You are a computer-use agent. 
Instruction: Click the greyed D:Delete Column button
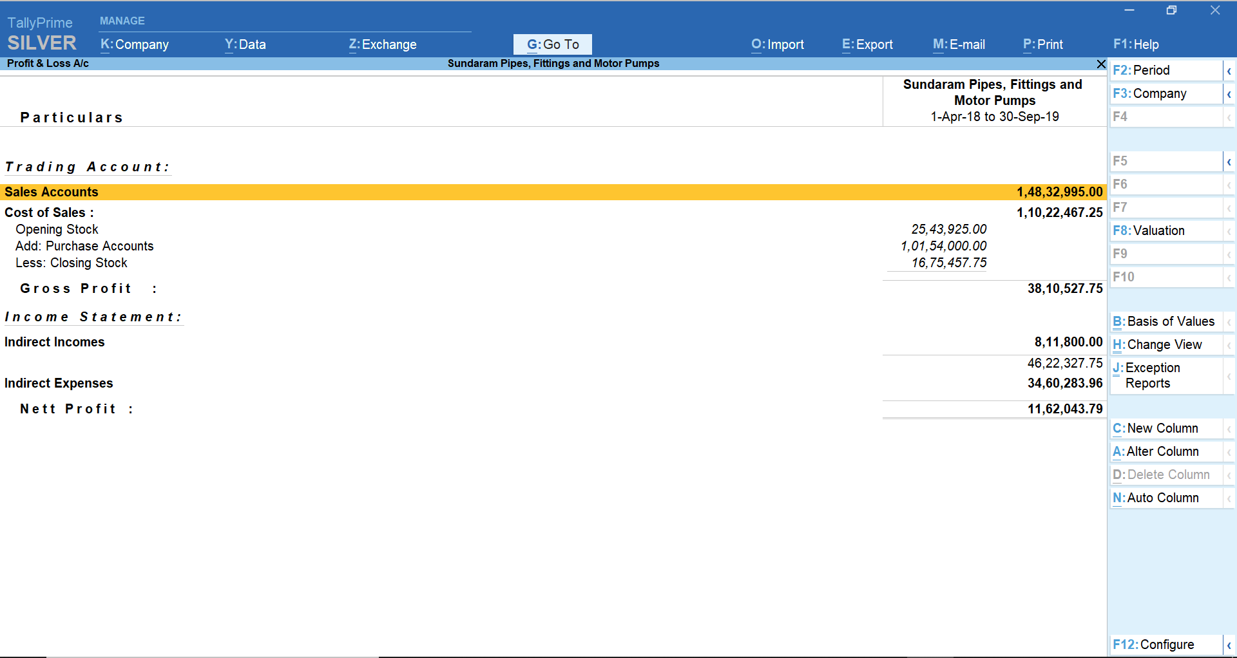[x=1166, y=475]
